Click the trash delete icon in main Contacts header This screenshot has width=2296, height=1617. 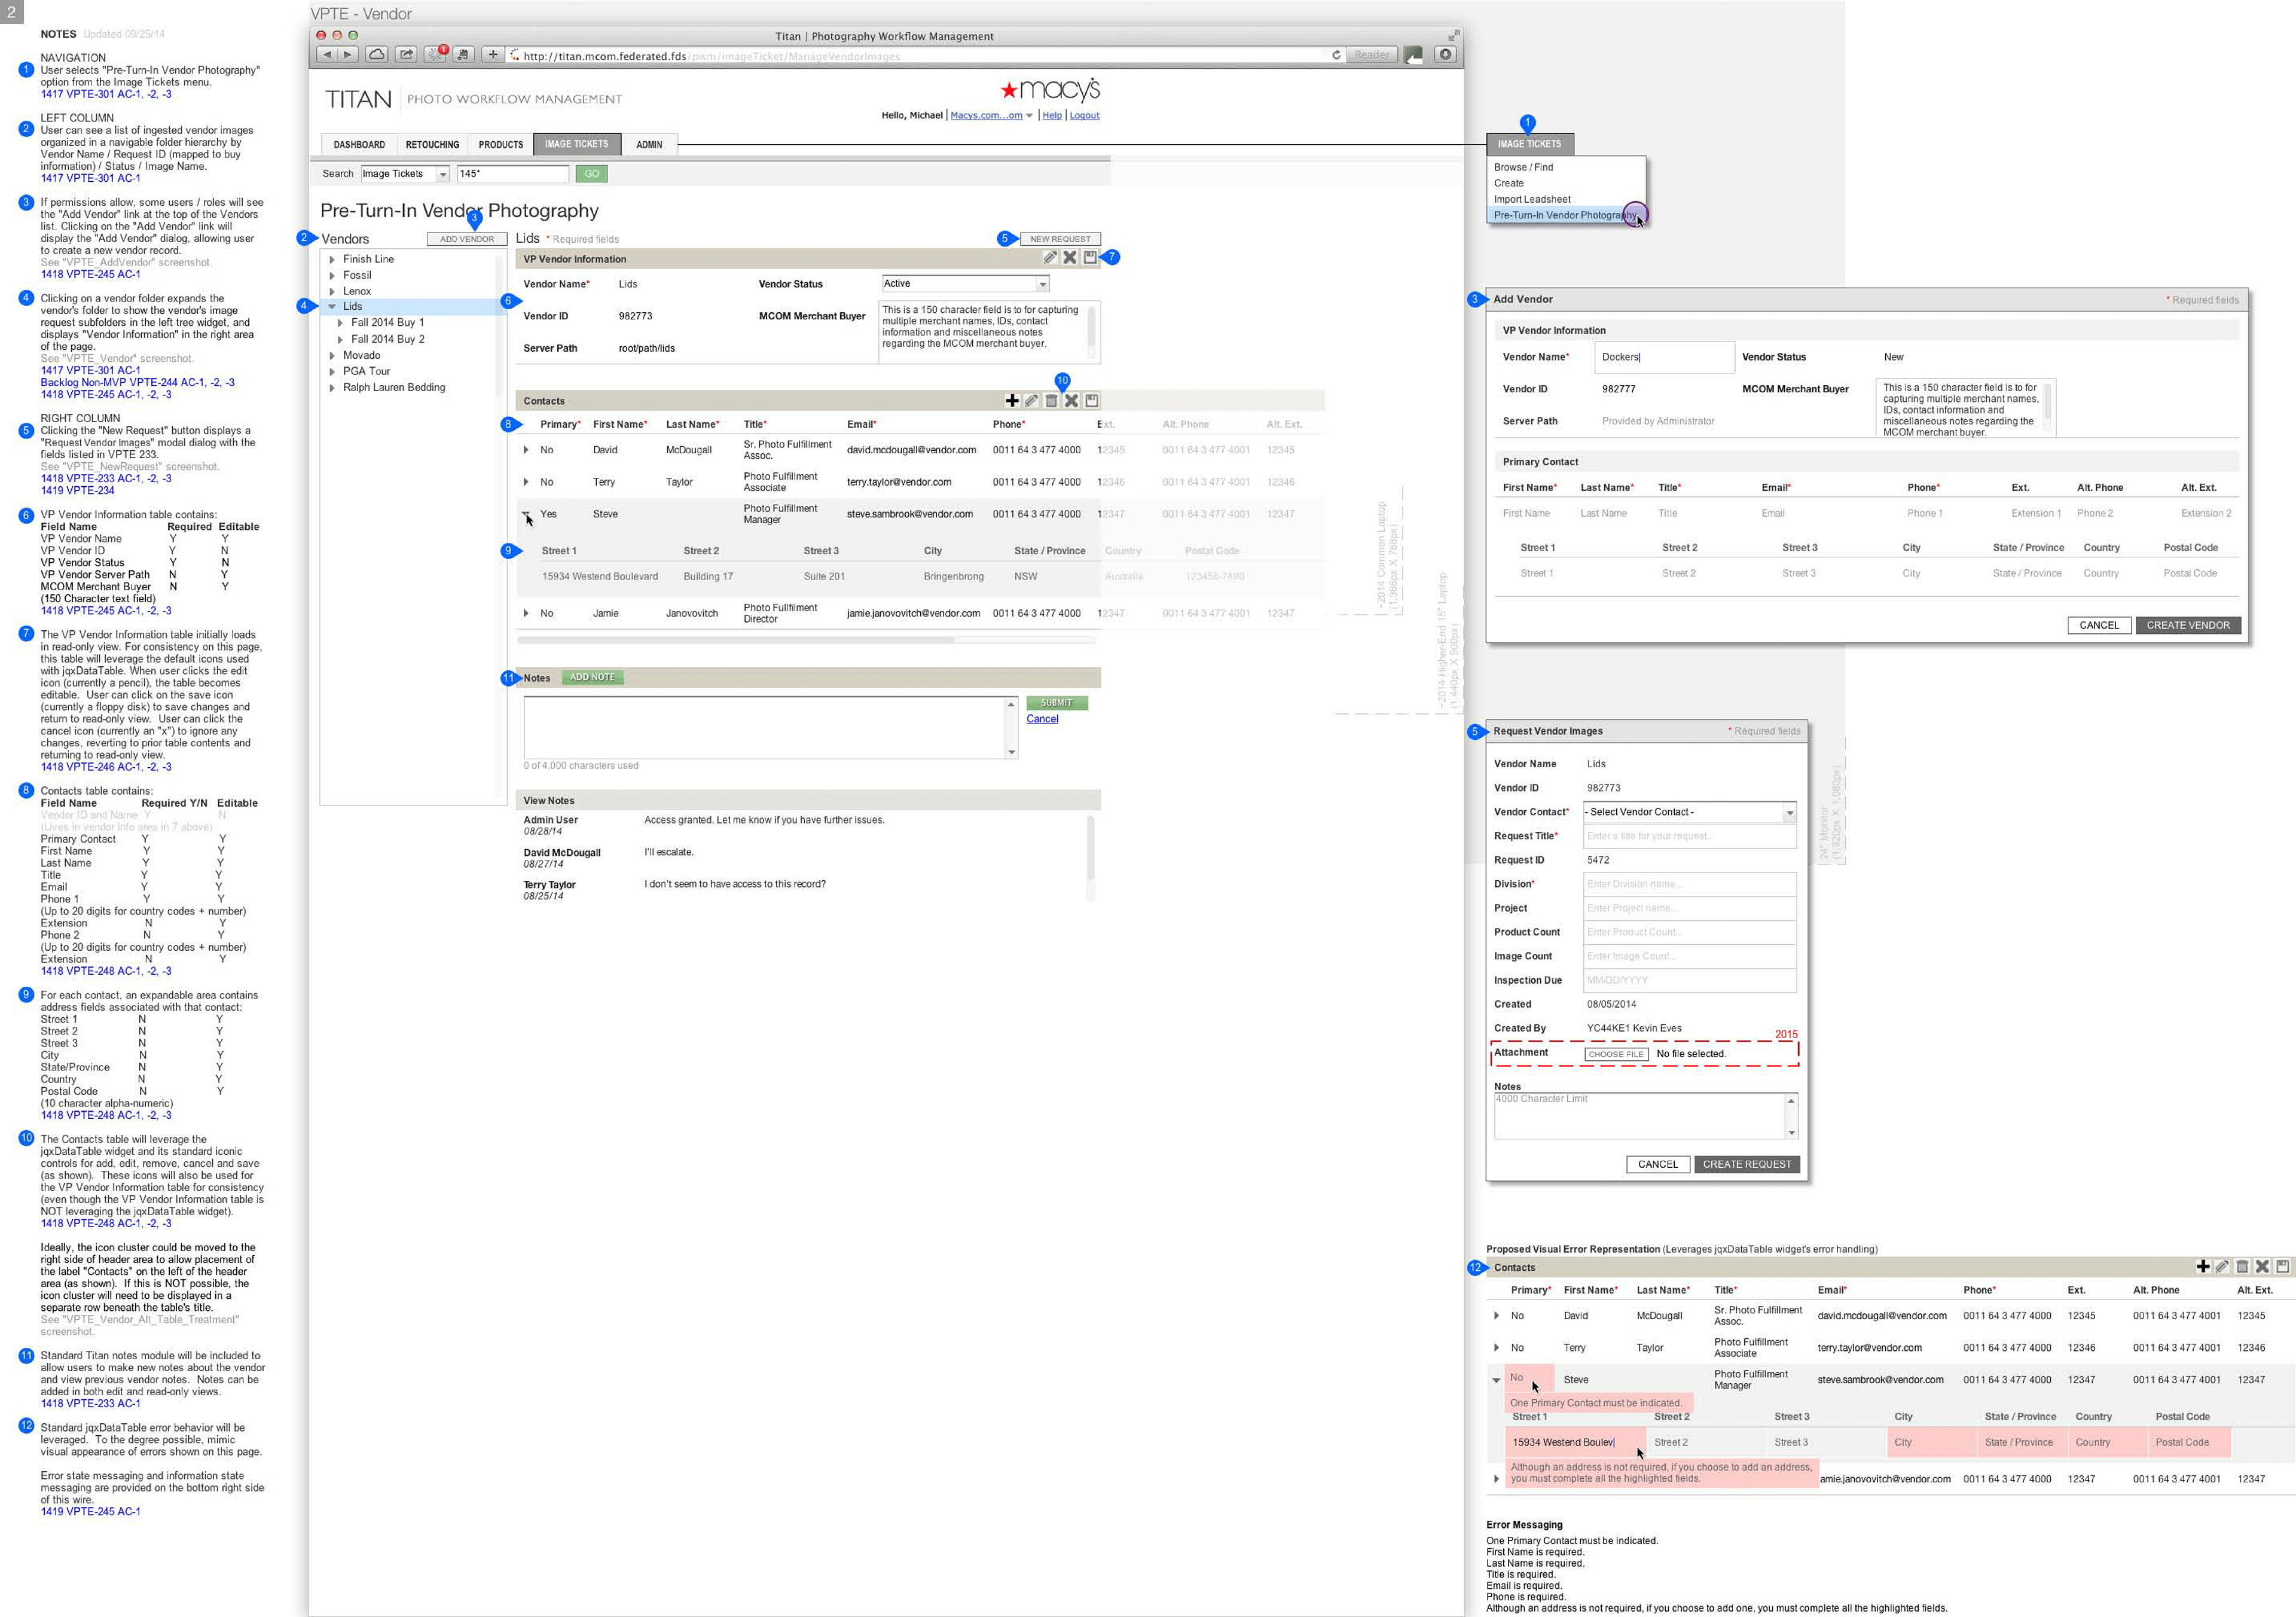click(x=1051, y=400)
